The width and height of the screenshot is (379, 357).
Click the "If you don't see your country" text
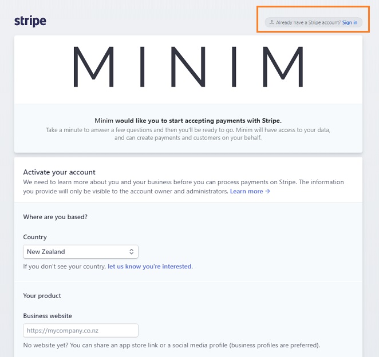65,267
